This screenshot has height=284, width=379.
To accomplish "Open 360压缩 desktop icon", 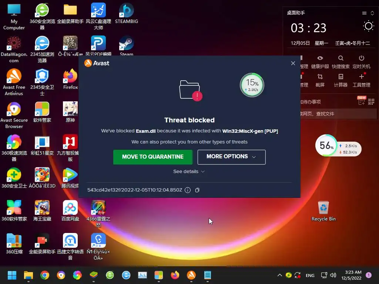I will click(x=14, y=243).
